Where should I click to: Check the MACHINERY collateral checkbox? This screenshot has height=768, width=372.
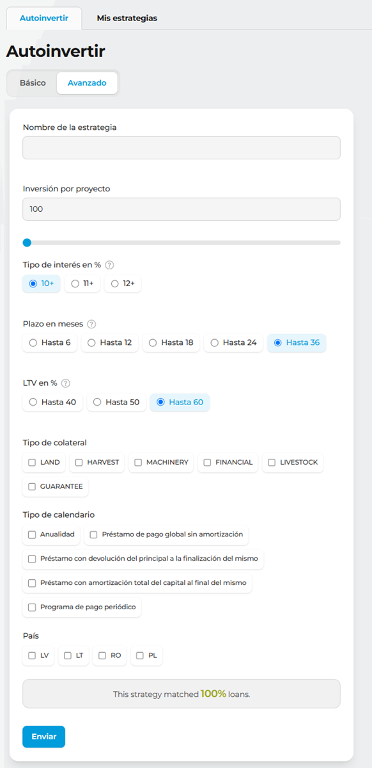[138, 462]
